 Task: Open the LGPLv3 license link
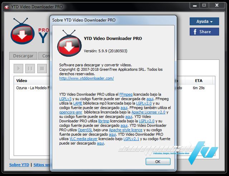[65, 99]
